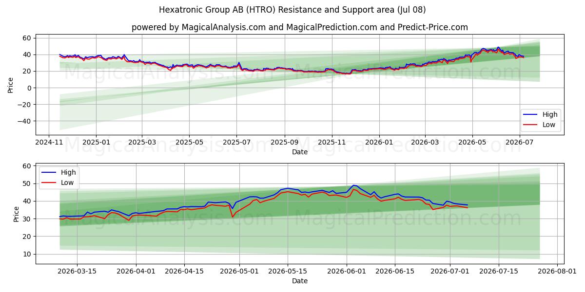Viewport: 585px width, 292px height.
Task: Click the upper chart x-axis label 2026-07
Action: tap(519, 143)
